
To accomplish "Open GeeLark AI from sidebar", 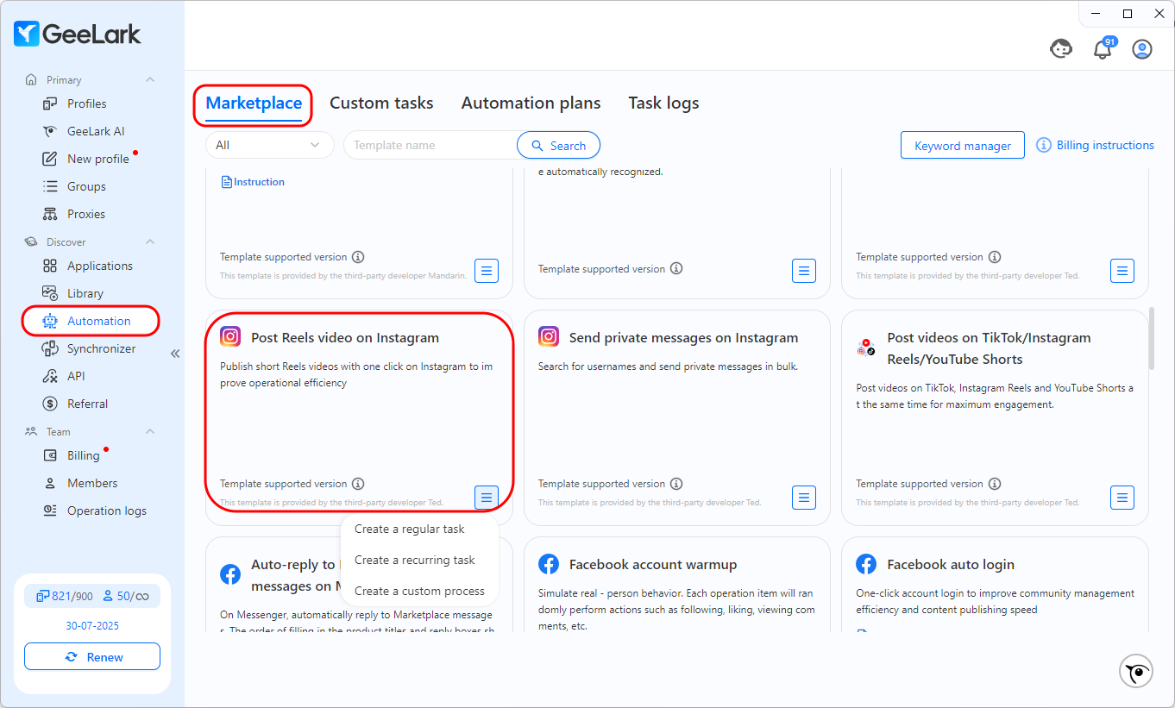I will coord(96,131).
